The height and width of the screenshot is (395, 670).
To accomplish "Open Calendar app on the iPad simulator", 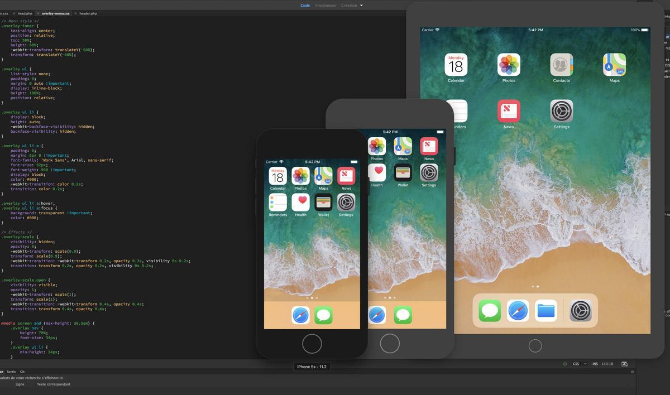I will 456,65.
